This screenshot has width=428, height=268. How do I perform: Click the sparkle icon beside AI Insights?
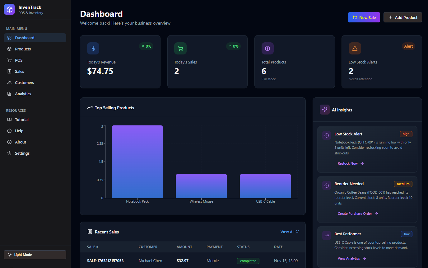point(325,110)
